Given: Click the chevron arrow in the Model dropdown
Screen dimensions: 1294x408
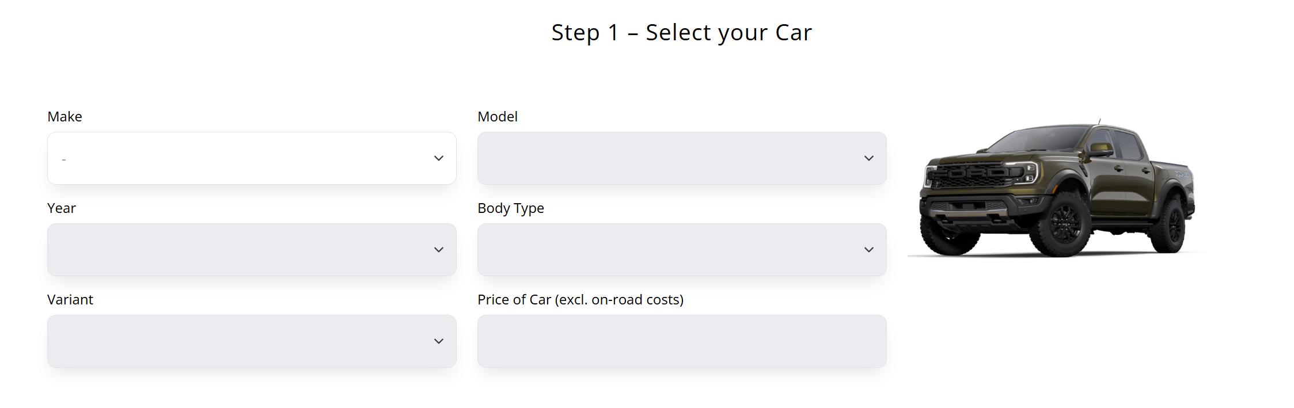Looking at the screenshot, I should pyautogui.click(x=869, y=158).
